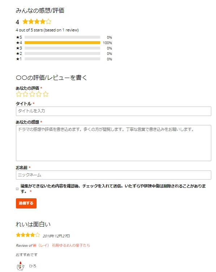Check the confirmation checkbox before sending
This screenshot has width=216, height=272.
pos(17,189)
